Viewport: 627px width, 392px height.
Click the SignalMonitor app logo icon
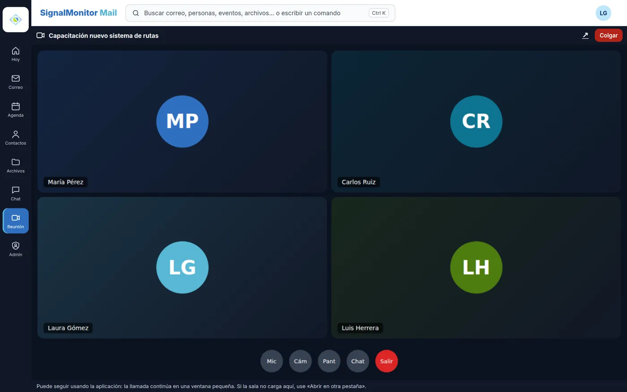[16, 20]
